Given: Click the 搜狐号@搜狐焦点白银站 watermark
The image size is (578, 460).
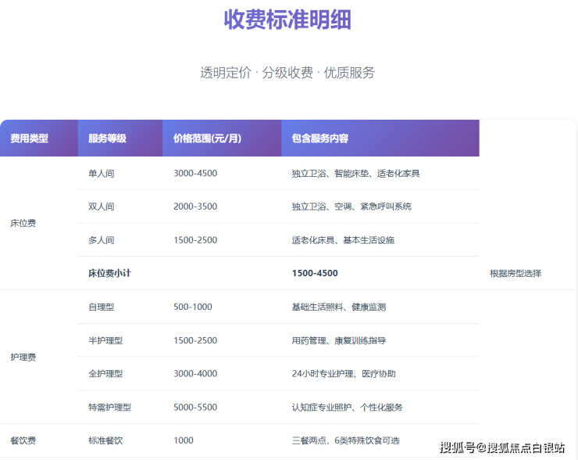Looking at the screenshot, I should [502, 447].
